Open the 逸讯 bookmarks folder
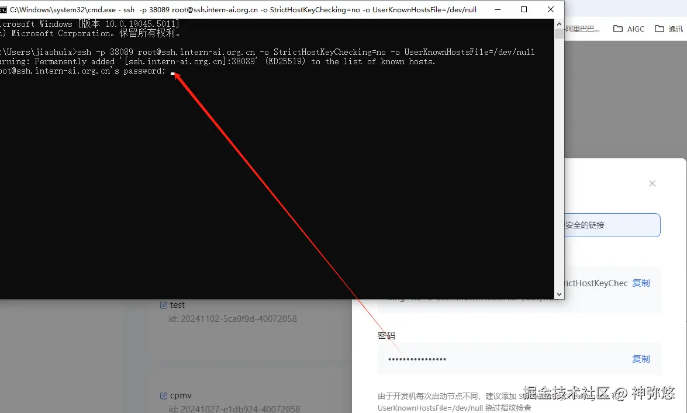 [x=669, y=29]
